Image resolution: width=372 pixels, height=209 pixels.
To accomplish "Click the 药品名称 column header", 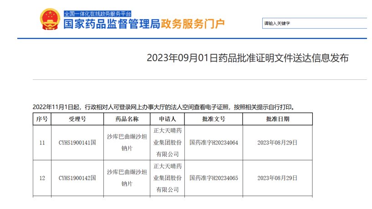I will (x=127, y=119).
